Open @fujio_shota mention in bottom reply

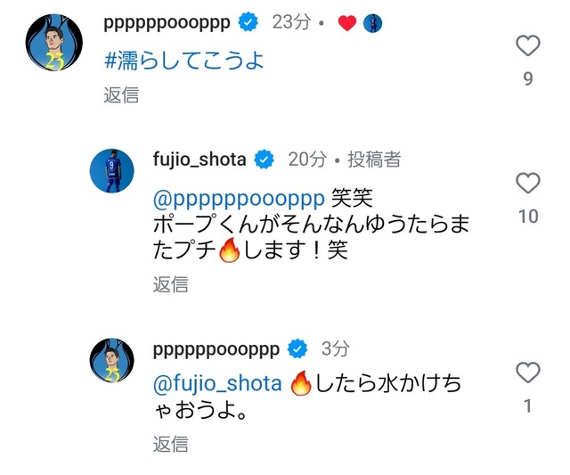(x=217, y=384)
